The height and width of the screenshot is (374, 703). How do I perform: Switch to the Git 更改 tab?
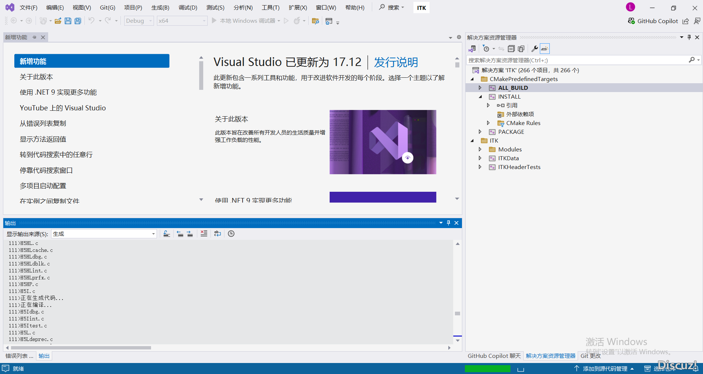(590, 356)
